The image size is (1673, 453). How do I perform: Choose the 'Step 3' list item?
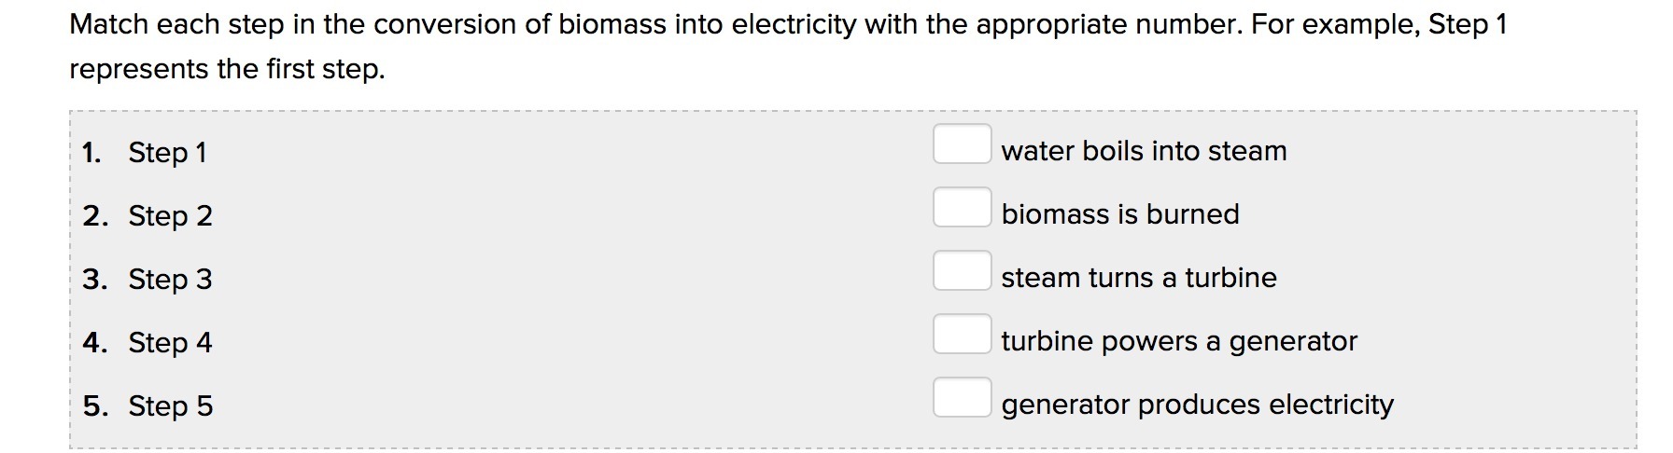click(170, 280)
